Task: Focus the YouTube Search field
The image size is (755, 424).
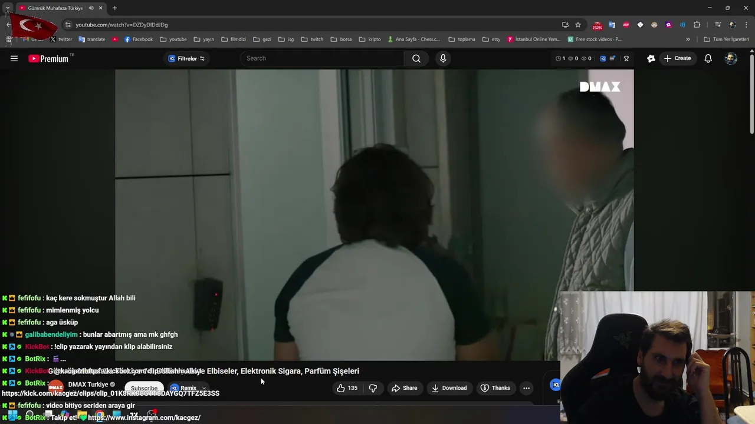Action: coord(322,58)
